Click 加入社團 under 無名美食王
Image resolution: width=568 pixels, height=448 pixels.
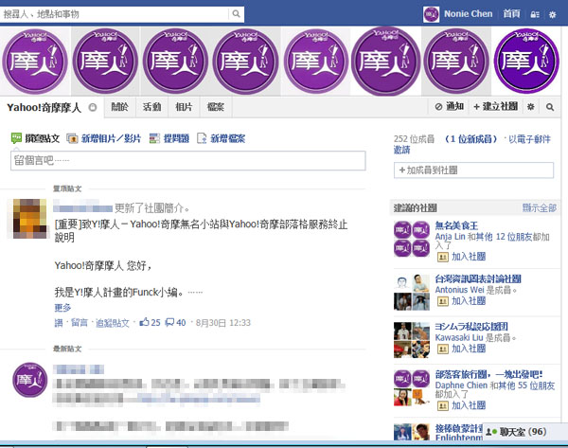point(469,257)
